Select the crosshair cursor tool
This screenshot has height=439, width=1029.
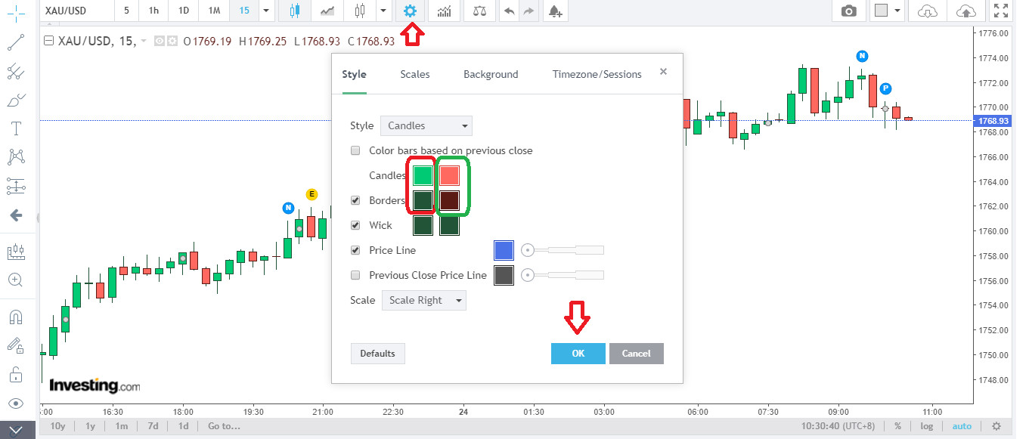[x=17, y=12]
